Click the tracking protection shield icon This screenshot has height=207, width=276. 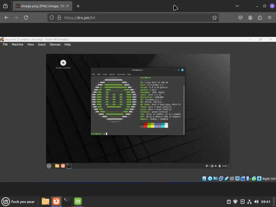[51, 18]
